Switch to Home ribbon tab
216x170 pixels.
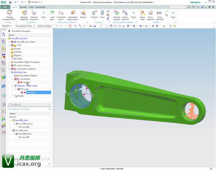(x=14, y=7)
